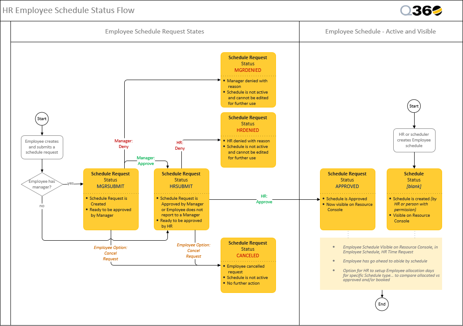Click the HRDENIED status box
Viewport: 463px width, 326px height.
click(x=248, y=140)
